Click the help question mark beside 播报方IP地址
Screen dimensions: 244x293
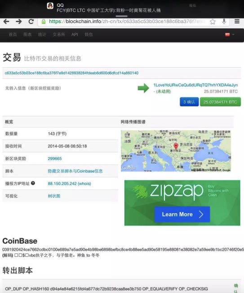pyautogui.click(x=33, y=183)
